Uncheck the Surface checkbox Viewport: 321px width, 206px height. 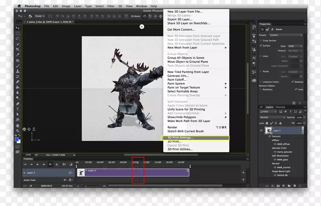[x=261, y=45]
